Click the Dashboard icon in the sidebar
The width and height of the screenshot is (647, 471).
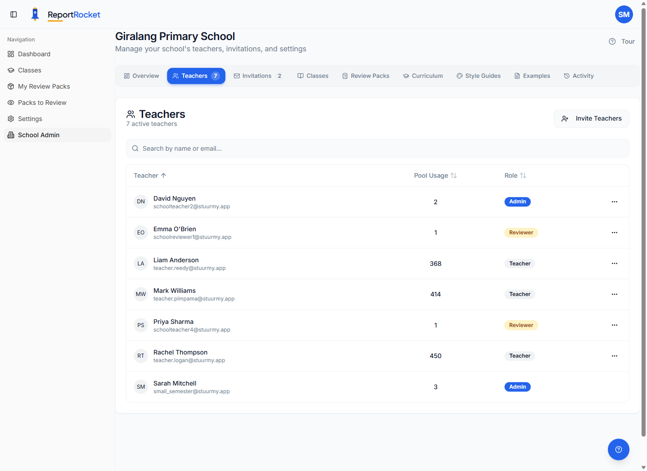(10, 54)
